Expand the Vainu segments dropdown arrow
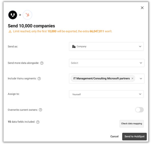152x144 pixels. click(x=141, y=79)
